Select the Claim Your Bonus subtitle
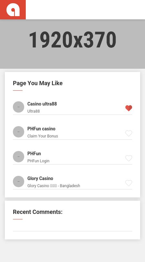The image size is (145, 262). coord(43,136)
